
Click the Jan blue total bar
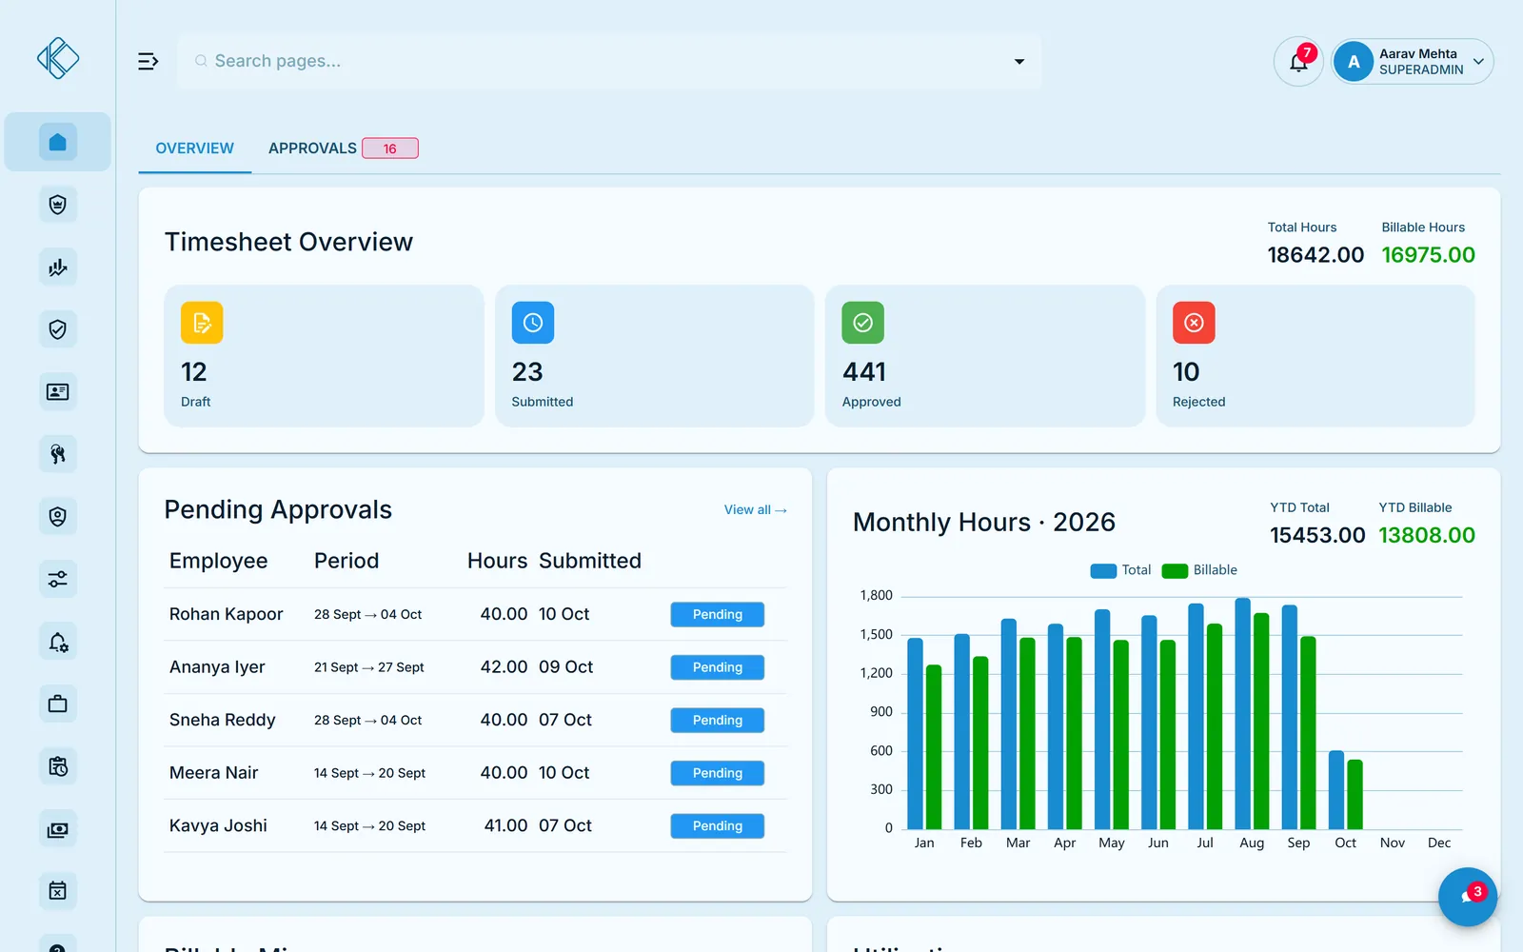pos(915,733)
